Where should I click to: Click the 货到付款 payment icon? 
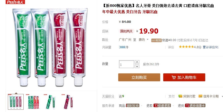pos(180,96)
